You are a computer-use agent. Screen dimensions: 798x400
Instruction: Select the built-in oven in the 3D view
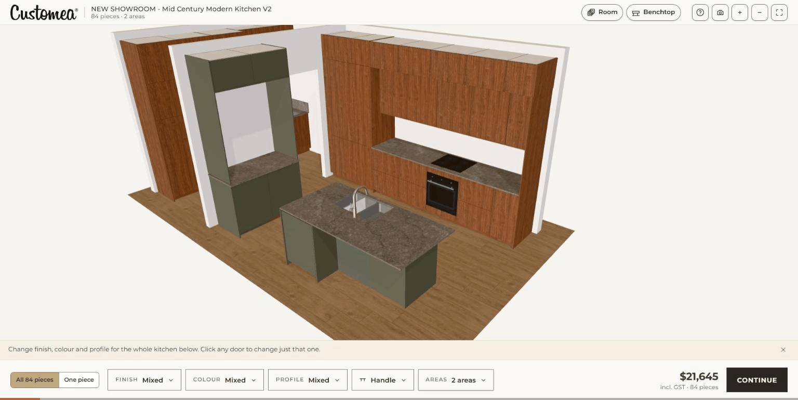tap(442, 193)
